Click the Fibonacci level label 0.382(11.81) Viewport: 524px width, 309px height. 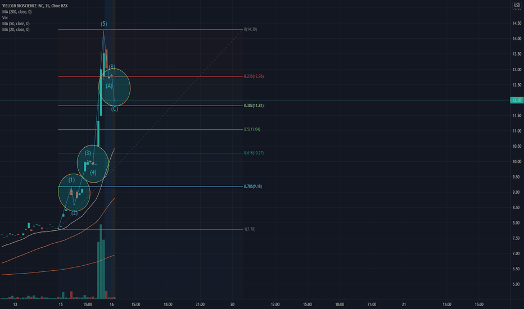[x=254, y=106]
